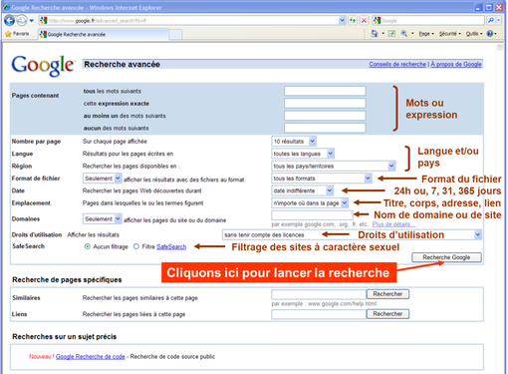Open the 'Plus de détails' link

click(x=393, y=224)
